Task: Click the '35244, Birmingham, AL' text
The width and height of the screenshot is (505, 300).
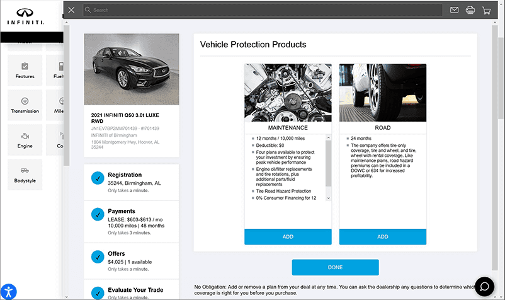Action: pos(134,183)
